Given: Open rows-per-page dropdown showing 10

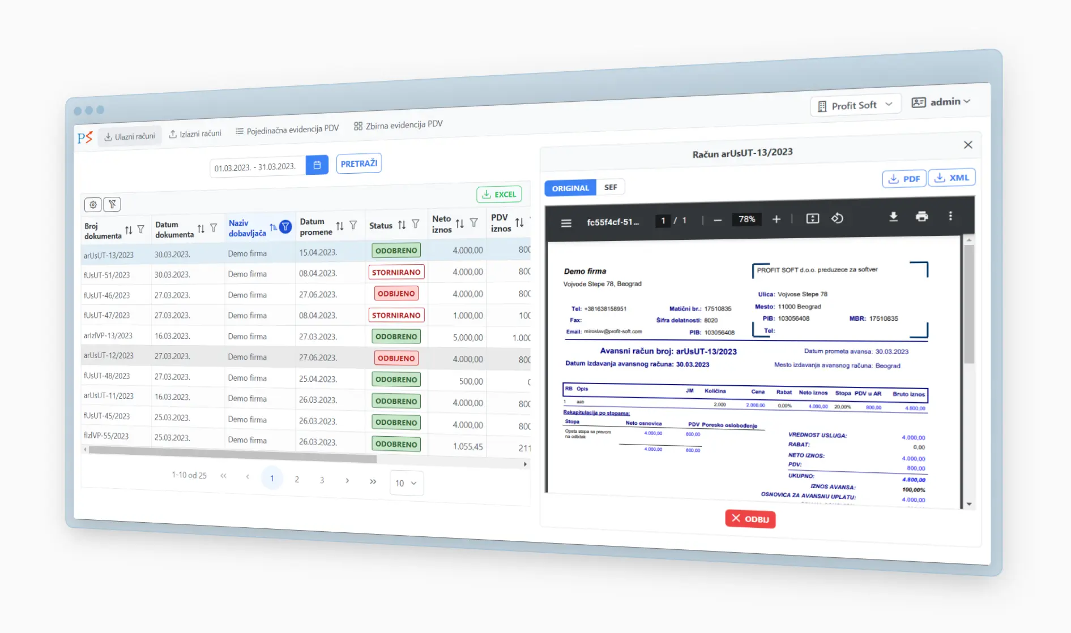Looking at the screenshot, I should click(x=406, y=483).
